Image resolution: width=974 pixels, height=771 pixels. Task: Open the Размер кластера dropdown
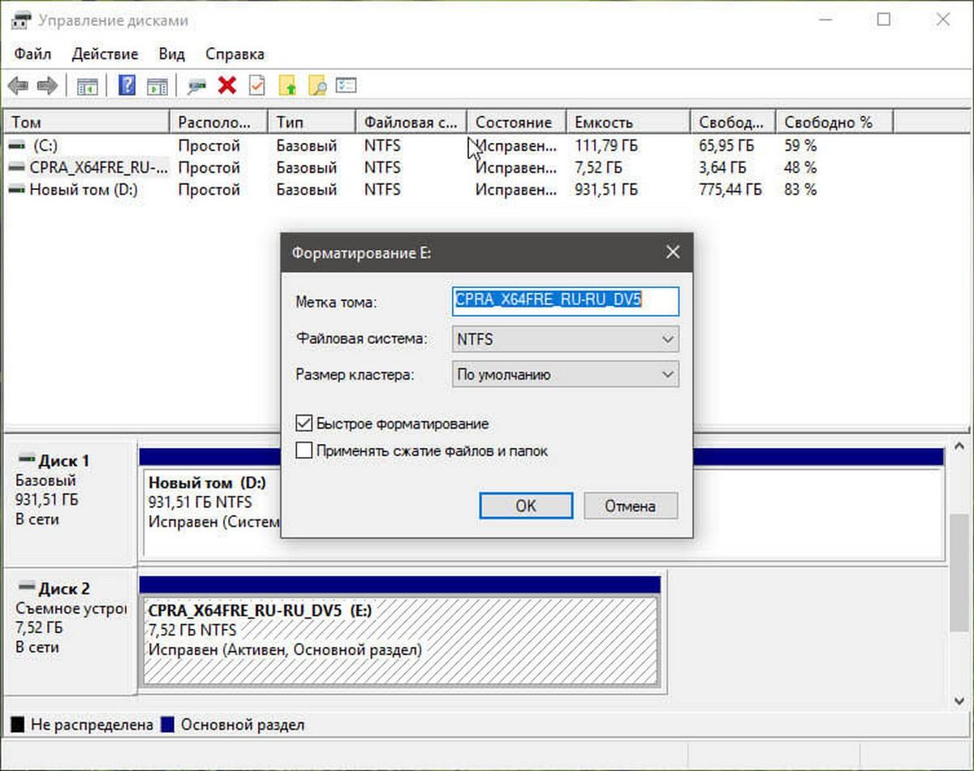click(x=565, y=375)
